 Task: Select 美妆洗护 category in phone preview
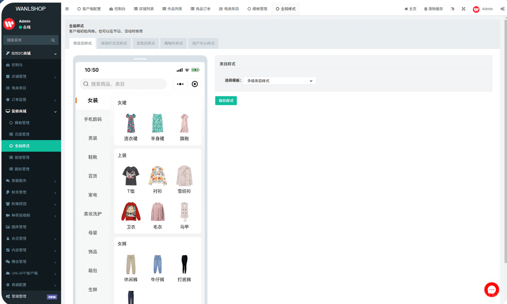point(93,214)
